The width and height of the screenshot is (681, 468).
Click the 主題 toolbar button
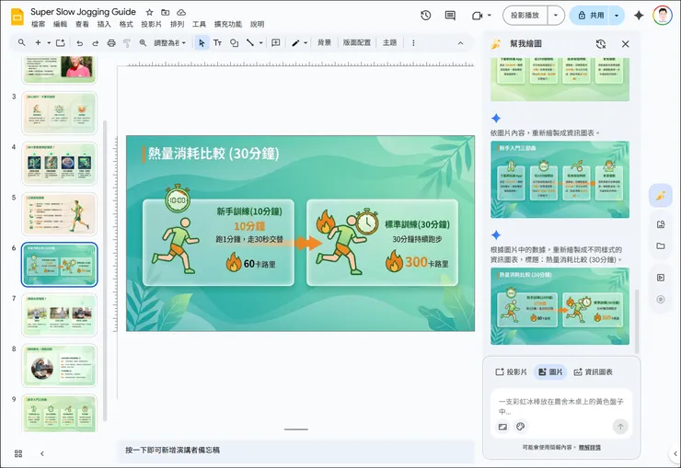tap(389, 42)
